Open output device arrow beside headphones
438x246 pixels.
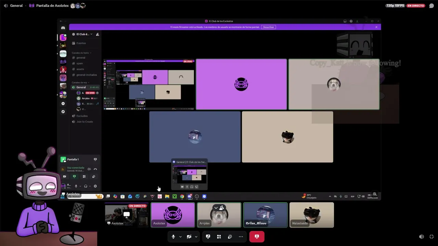(x=90, y=186)
